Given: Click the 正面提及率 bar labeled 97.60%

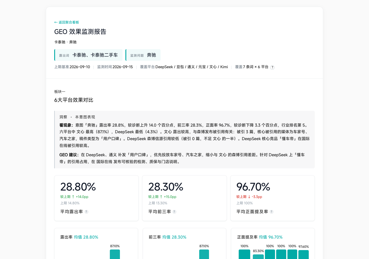Looking at the screenshot, I should (x=304, y=254).
